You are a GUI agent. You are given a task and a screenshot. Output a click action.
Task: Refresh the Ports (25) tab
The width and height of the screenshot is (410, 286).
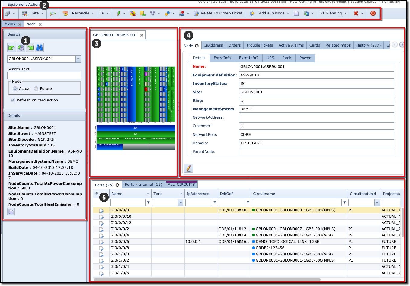(x=117, y=185)
